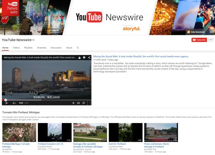Play the featured video
The width and height of the screenshot is (215, 155).
[x=6, y=103]
